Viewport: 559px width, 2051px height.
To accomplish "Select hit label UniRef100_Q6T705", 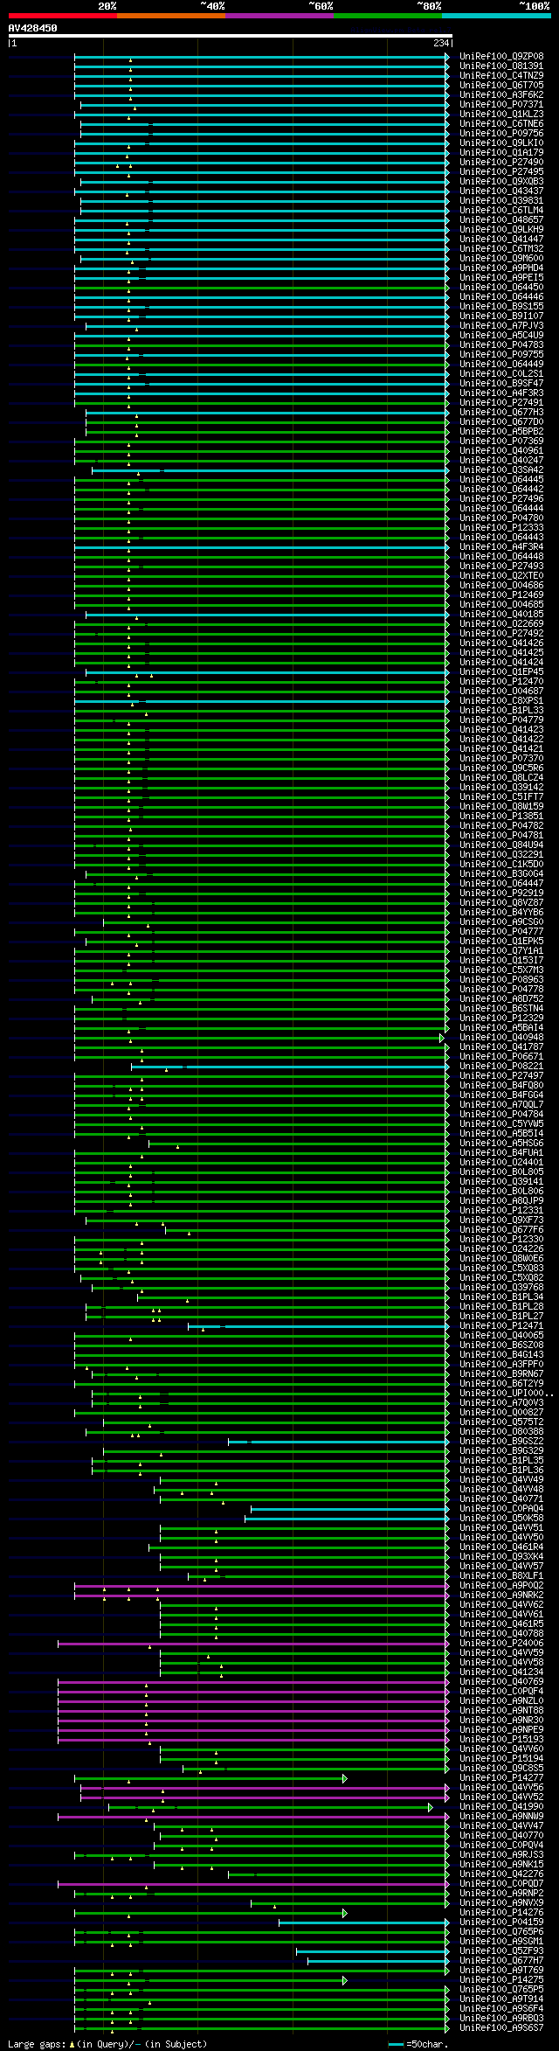I will [501, 86].
